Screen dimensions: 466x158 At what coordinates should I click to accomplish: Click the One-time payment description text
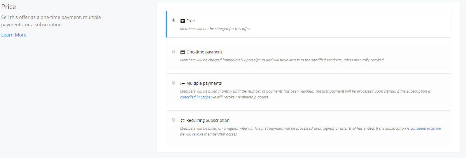[282, 60]
